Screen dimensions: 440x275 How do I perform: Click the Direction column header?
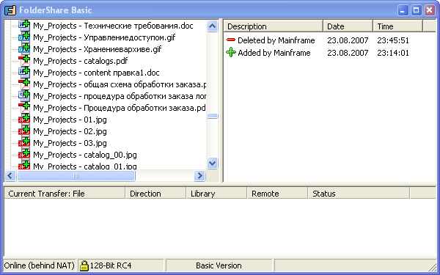coord(155,194)
